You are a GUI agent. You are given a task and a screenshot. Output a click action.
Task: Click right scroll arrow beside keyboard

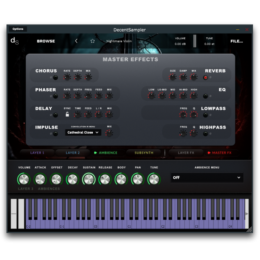[x=247, y=214]
